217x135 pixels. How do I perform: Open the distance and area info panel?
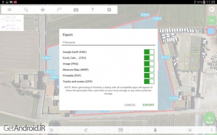(x=12, y=23)
